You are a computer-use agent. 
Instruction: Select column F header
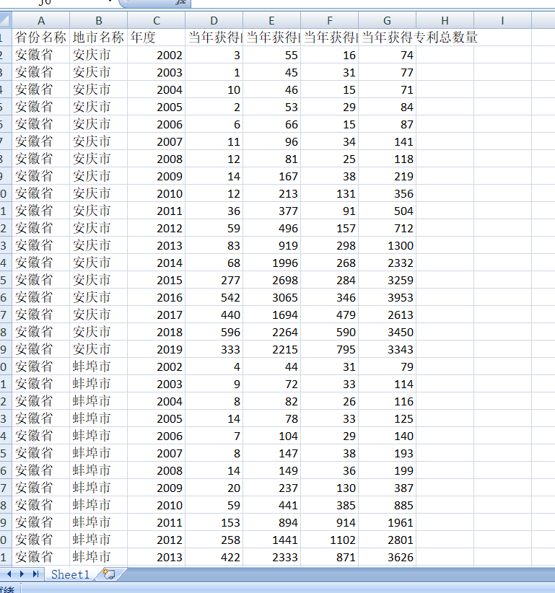pos(330,20)
